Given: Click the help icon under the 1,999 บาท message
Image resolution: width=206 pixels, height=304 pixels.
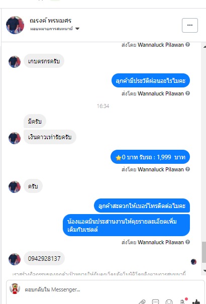Looking at the screenshot, I should (x=187, y=169).
